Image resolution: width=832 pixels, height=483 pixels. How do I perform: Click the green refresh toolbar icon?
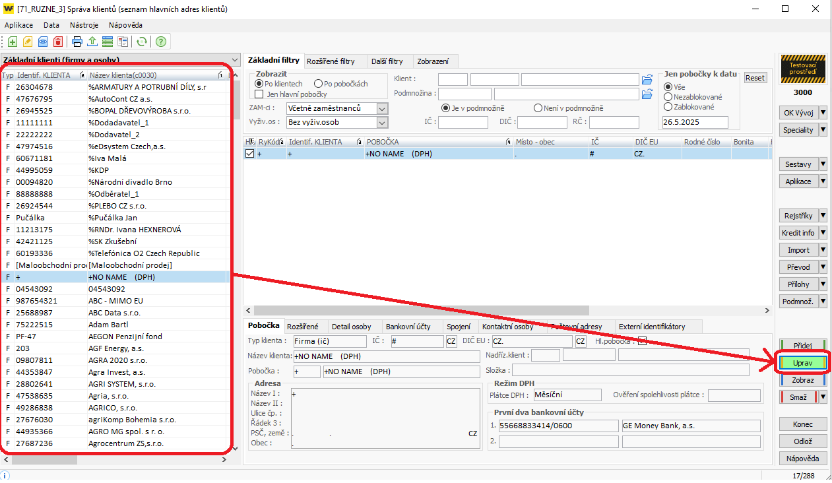pos(141,42)
